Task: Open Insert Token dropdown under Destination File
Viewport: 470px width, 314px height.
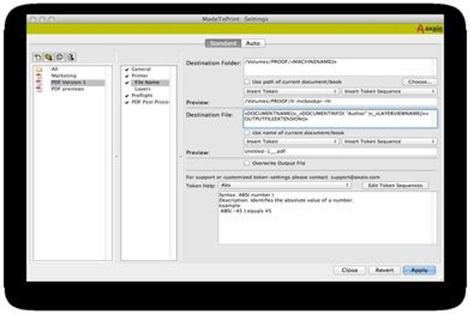Action: click(292, 141)
